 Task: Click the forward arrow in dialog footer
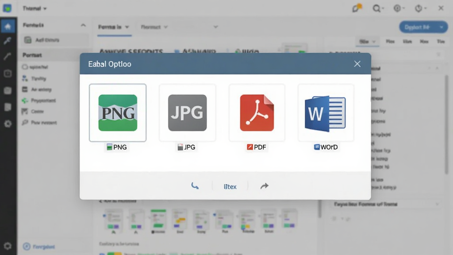265,186
